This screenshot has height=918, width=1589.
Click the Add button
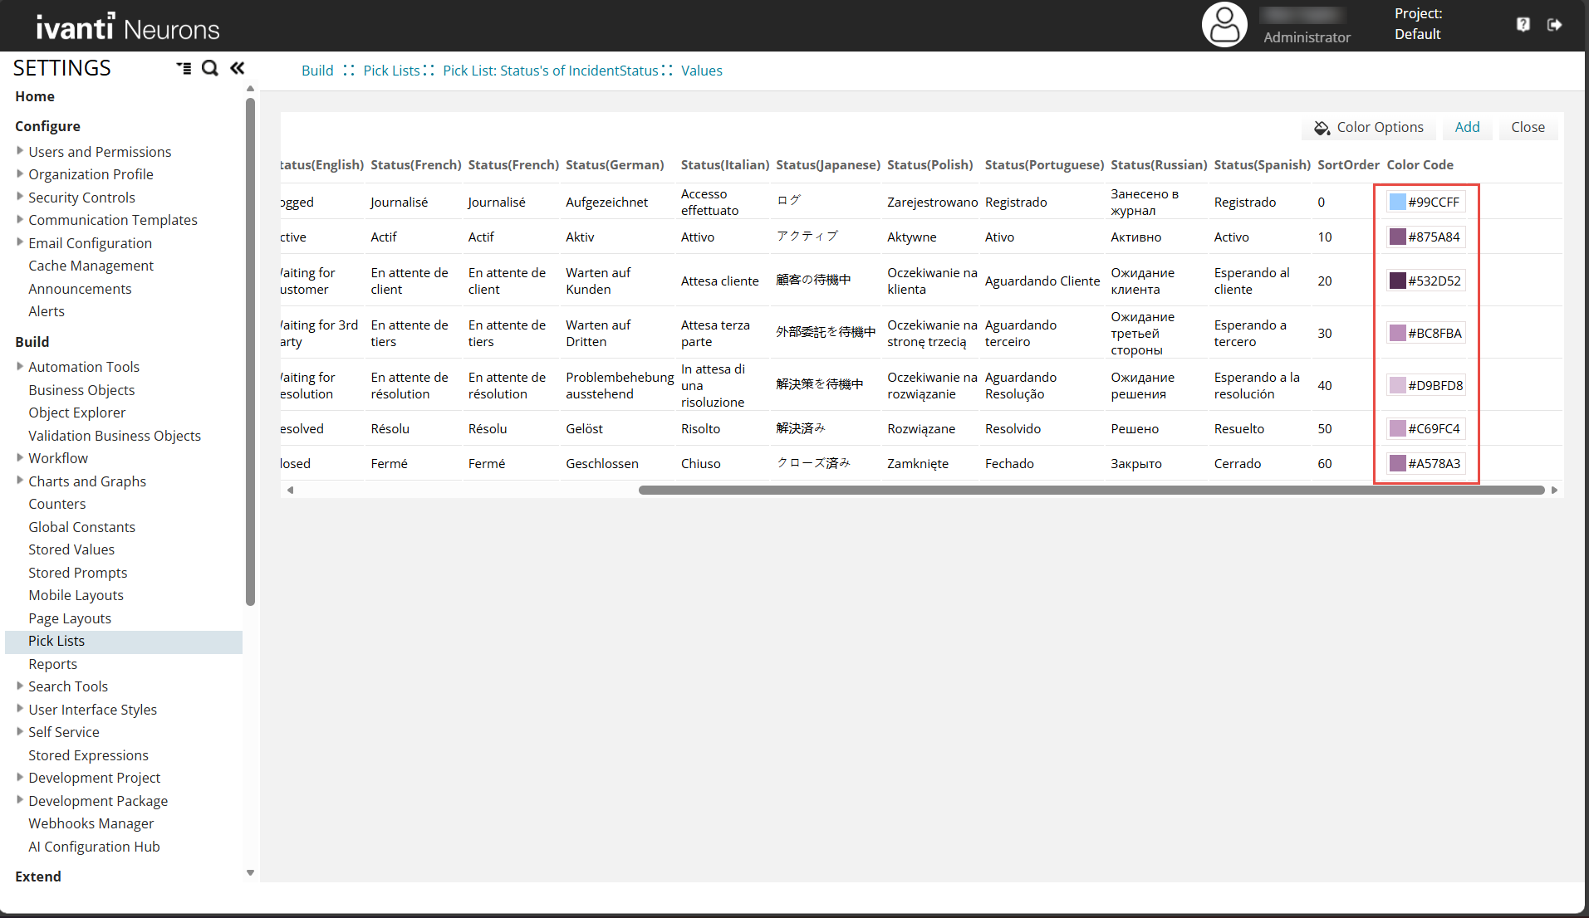point(1467,127)
